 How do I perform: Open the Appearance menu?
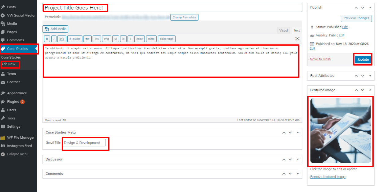pyautogui.click(x=17, y=93)
